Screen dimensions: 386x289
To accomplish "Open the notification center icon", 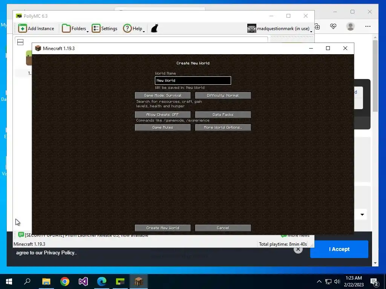I will [374, 282].
